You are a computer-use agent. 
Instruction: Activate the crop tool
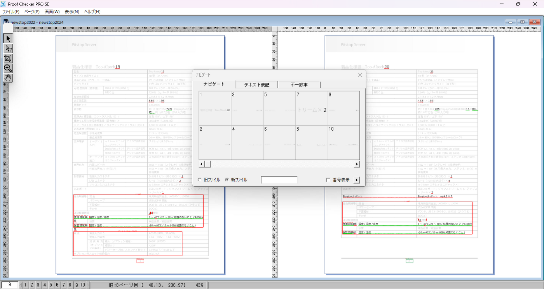click(x=8, y=58)
